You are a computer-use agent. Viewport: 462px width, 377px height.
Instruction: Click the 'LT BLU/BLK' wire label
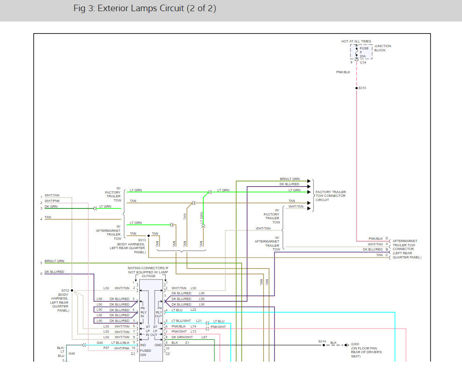click(120, 343)
